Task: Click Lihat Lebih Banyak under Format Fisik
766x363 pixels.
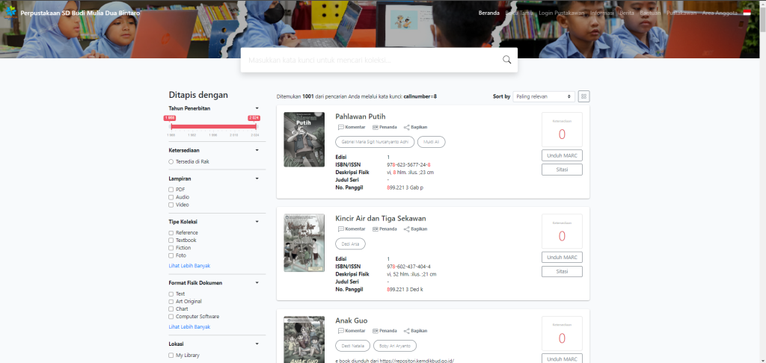Action: [189, 327]
